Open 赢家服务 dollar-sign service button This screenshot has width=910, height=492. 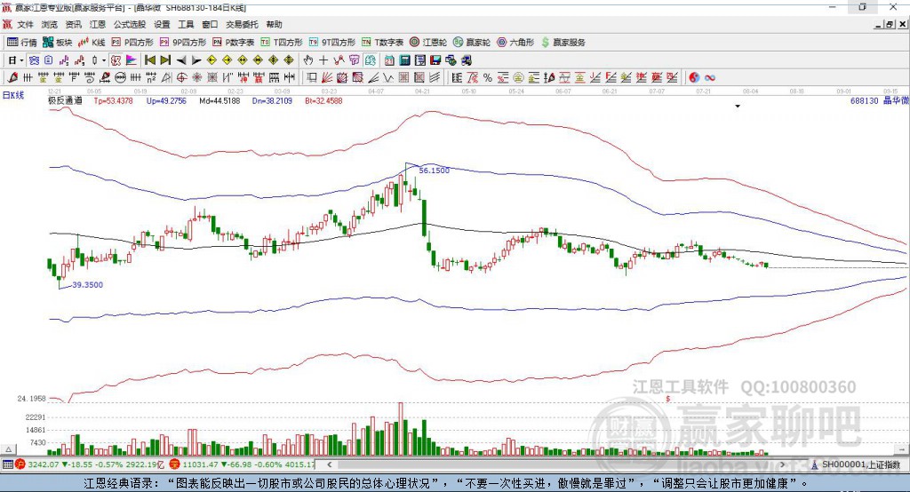pos(563,43)
